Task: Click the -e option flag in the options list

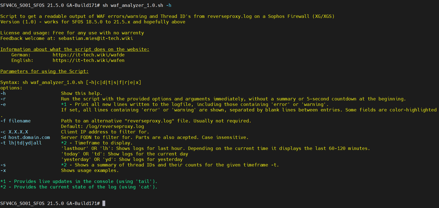Action: 3,104
